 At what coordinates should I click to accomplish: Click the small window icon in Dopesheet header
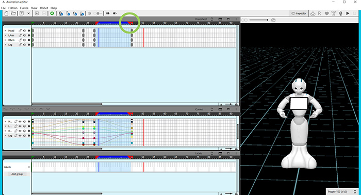pyautogui.click(x=228, y=19)
